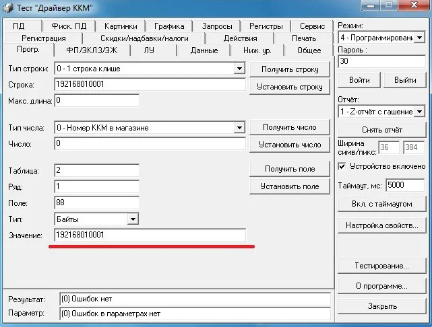Open the Действия tab
Screen dimensions: 432x327
click(x=240, y=38)
